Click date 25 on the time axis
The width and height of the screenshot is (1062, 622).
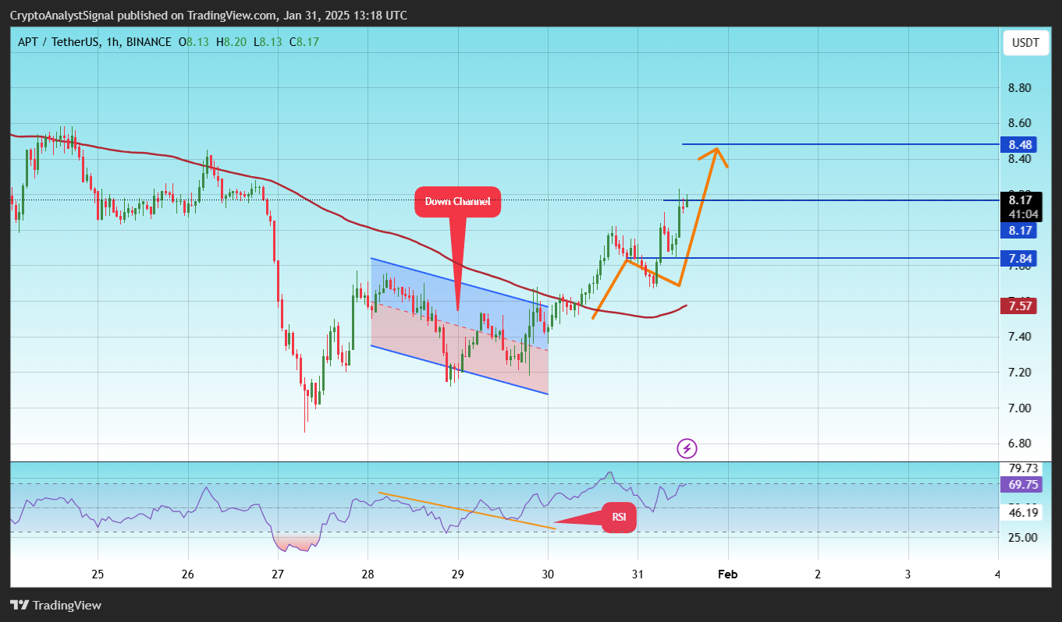(98, 574)
